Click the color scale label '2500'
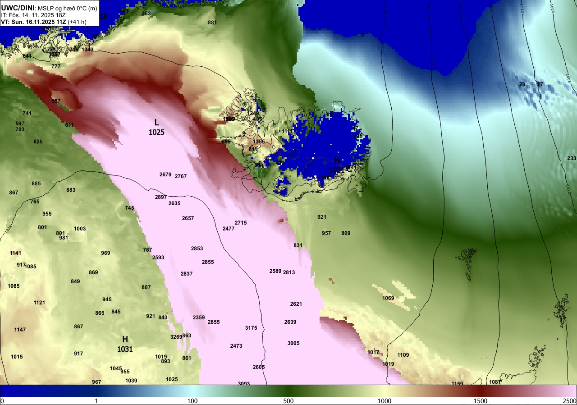 [569, 401]
